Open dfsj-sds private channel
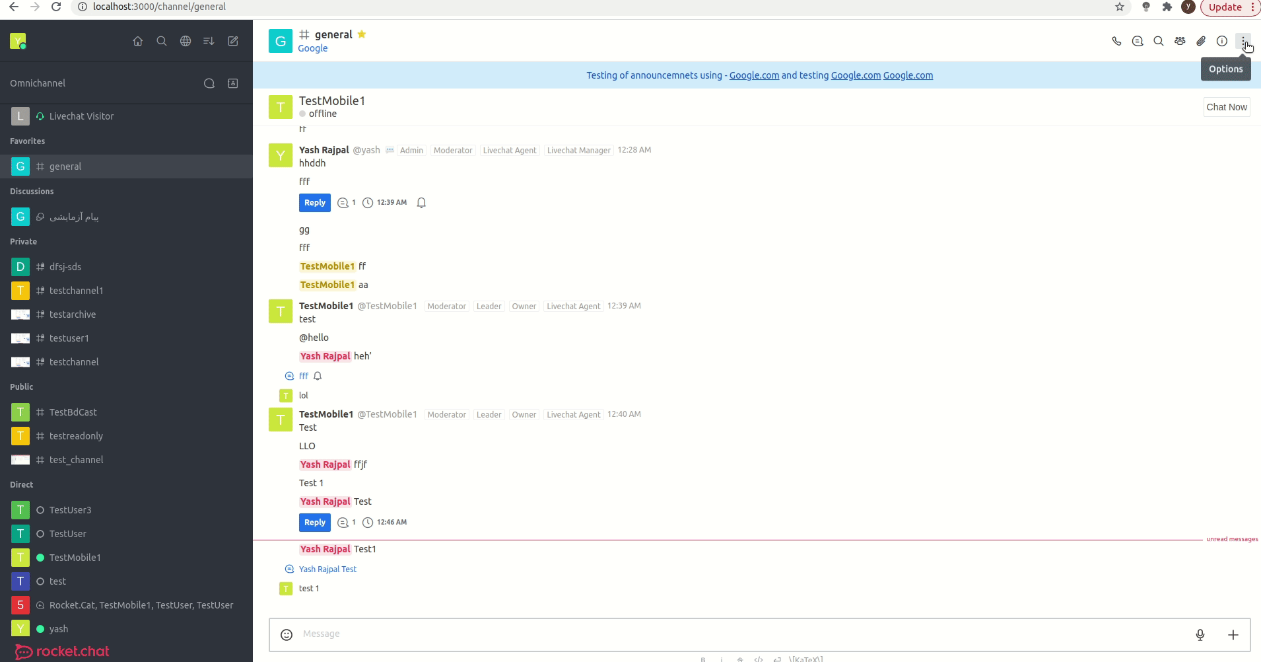 point(126,267)
